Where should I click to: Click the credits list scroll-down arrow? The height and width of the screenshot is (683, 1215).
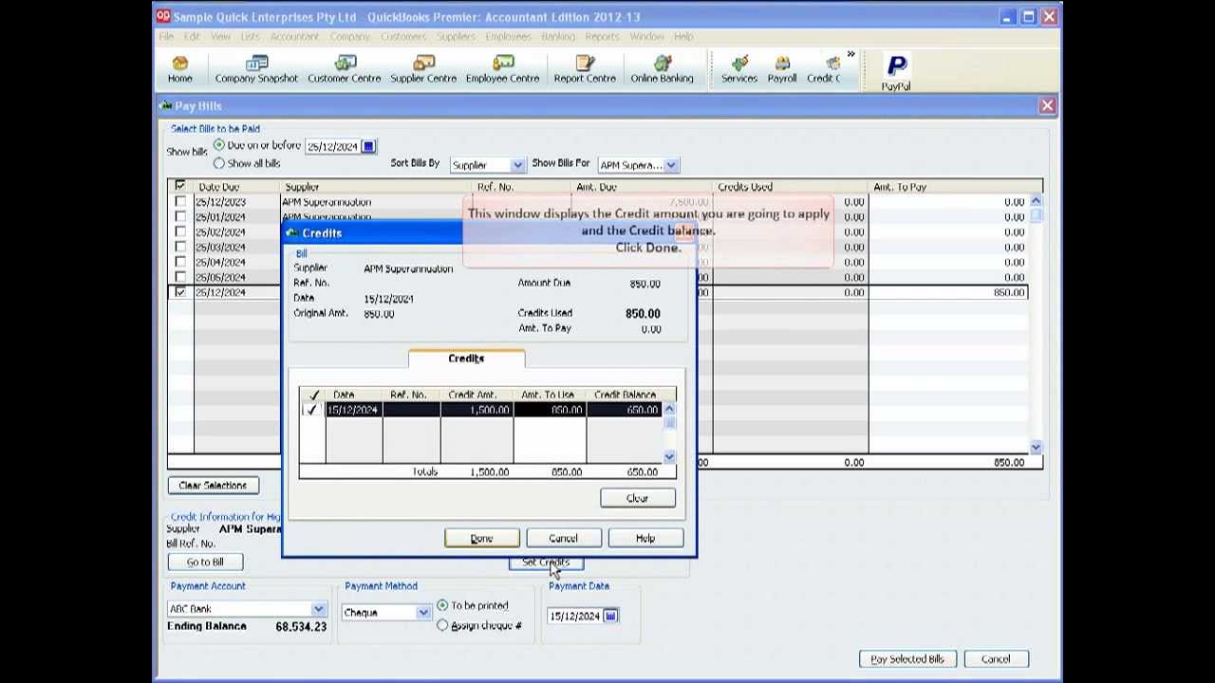[x=669, y=457]
